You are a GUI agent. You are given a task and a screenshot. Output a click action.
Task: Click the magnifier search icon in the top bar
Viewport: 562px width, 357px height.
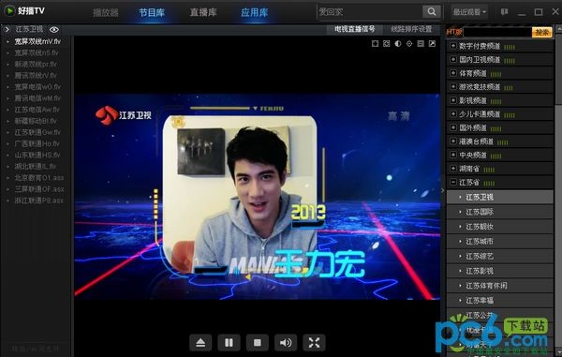tap(432, 12)
